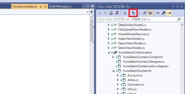Collapse the YumeSetoriContext.tt node
The width and height of the screenshot is (185, 94).
pyautogui.click(x=113, y=71)
